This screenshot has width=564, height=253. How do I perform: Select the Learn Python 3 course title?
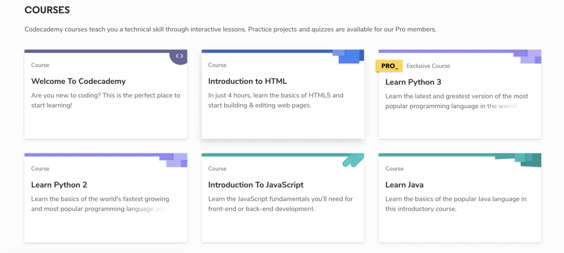[x=413, y=82]
